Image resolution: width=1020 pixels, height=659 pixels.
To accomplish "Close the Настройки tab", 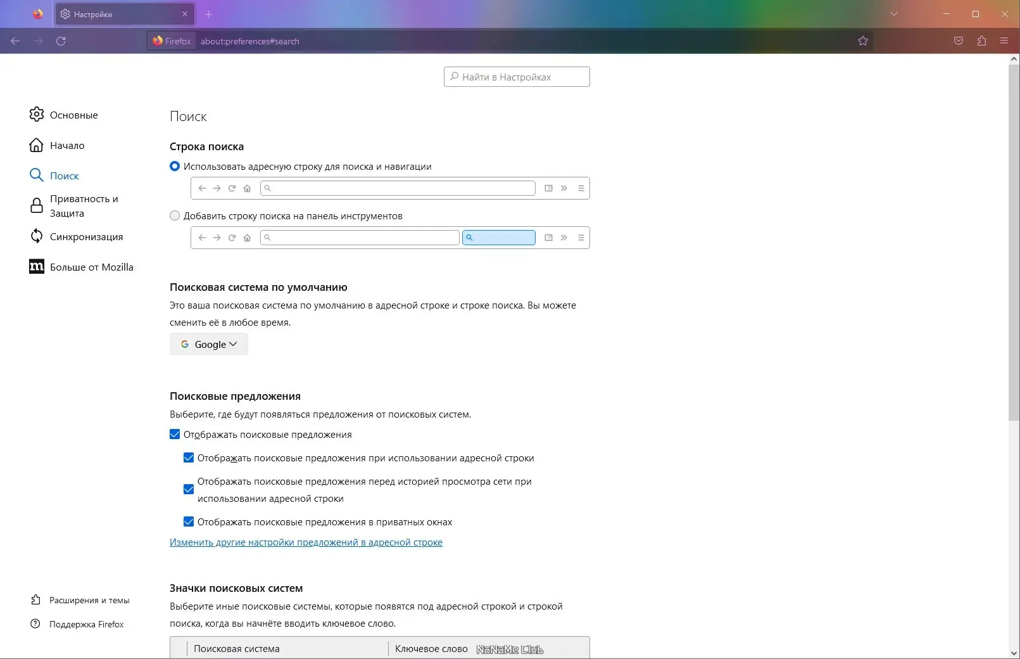I will [185, 14].
